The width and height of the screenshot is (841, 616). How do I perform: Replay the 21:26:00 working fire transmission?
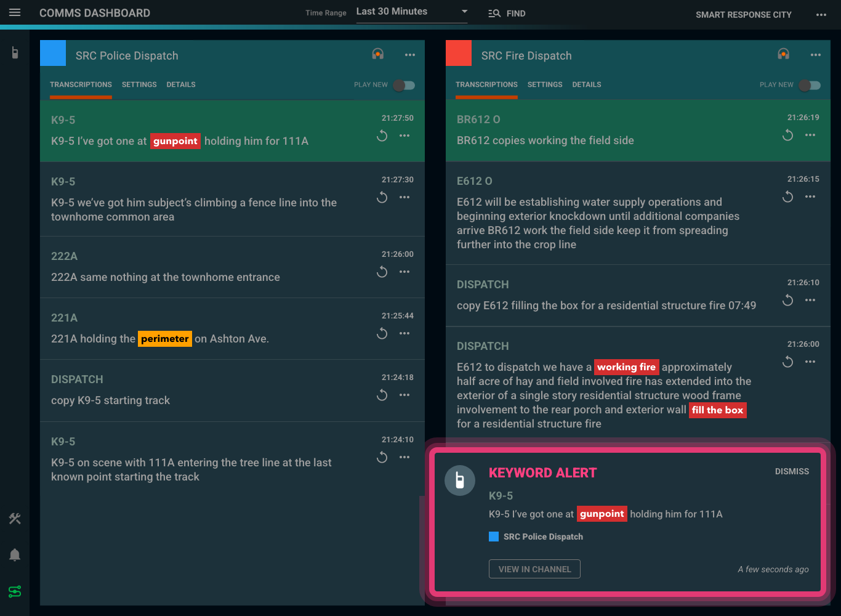click(x=788, y=362)
